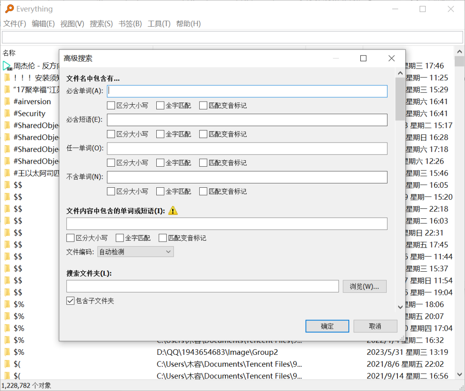Enable 匹配变音标记 under 任一单词
The image size is (465, 391).
[203, 163]
